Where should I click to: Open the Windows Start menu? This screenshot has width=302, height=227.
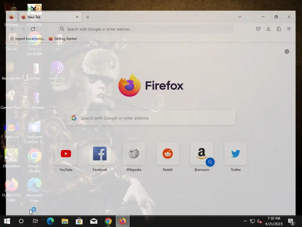(7, 221)
